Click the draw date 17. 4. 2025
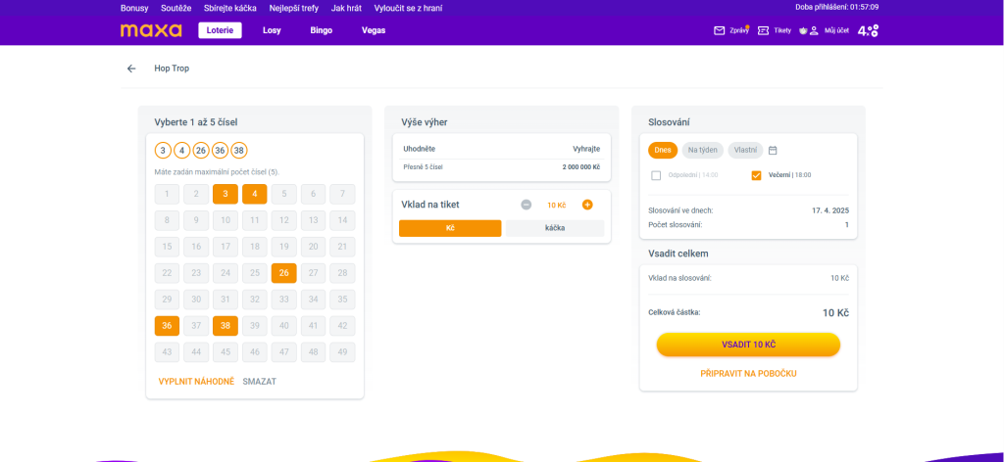This screenshot has height=462, width=1004. [829, 210]
